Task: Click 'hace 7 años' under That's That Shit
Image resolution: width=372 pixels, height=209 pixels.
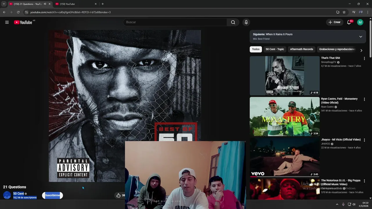Action: 355,66
